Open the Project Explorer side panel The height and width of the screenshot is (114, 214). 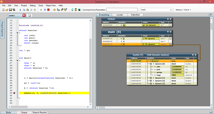[2, 29]
